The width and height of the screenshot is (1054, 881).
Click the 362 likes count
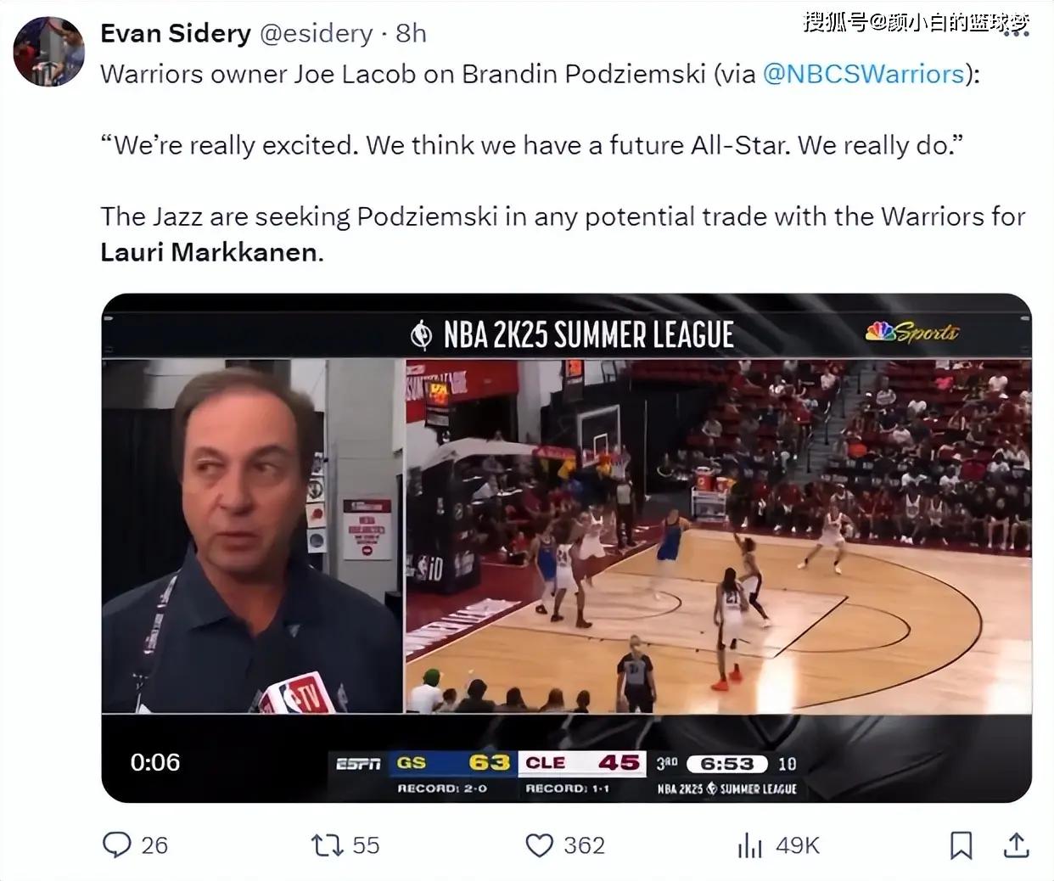[584, 845]
